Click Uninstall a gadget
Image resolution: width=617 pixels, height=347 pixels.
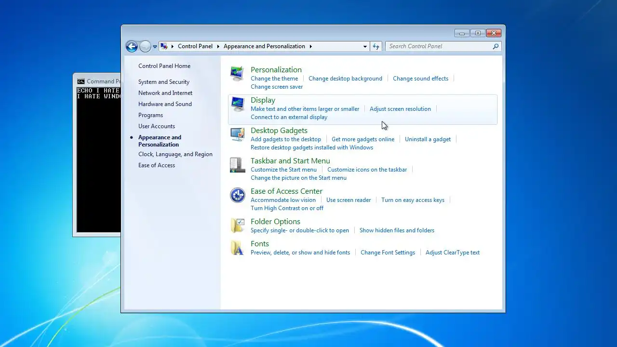428,139
